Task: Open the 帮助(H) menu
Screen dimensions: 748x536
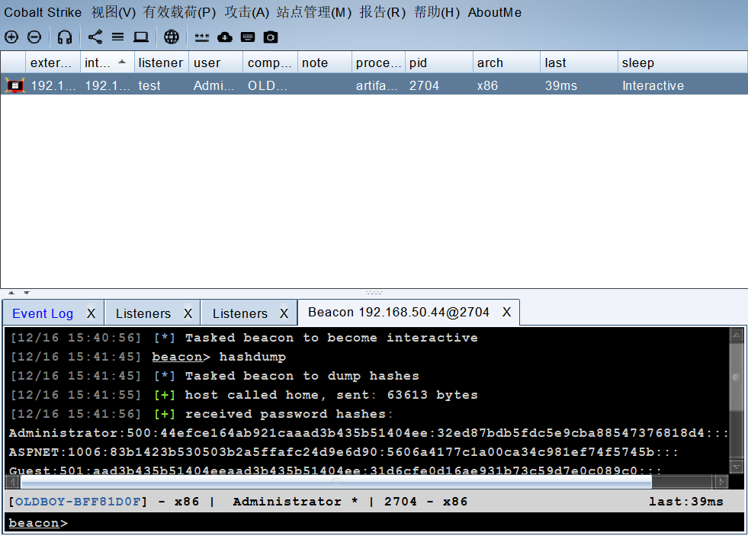Action: [436, 12]
